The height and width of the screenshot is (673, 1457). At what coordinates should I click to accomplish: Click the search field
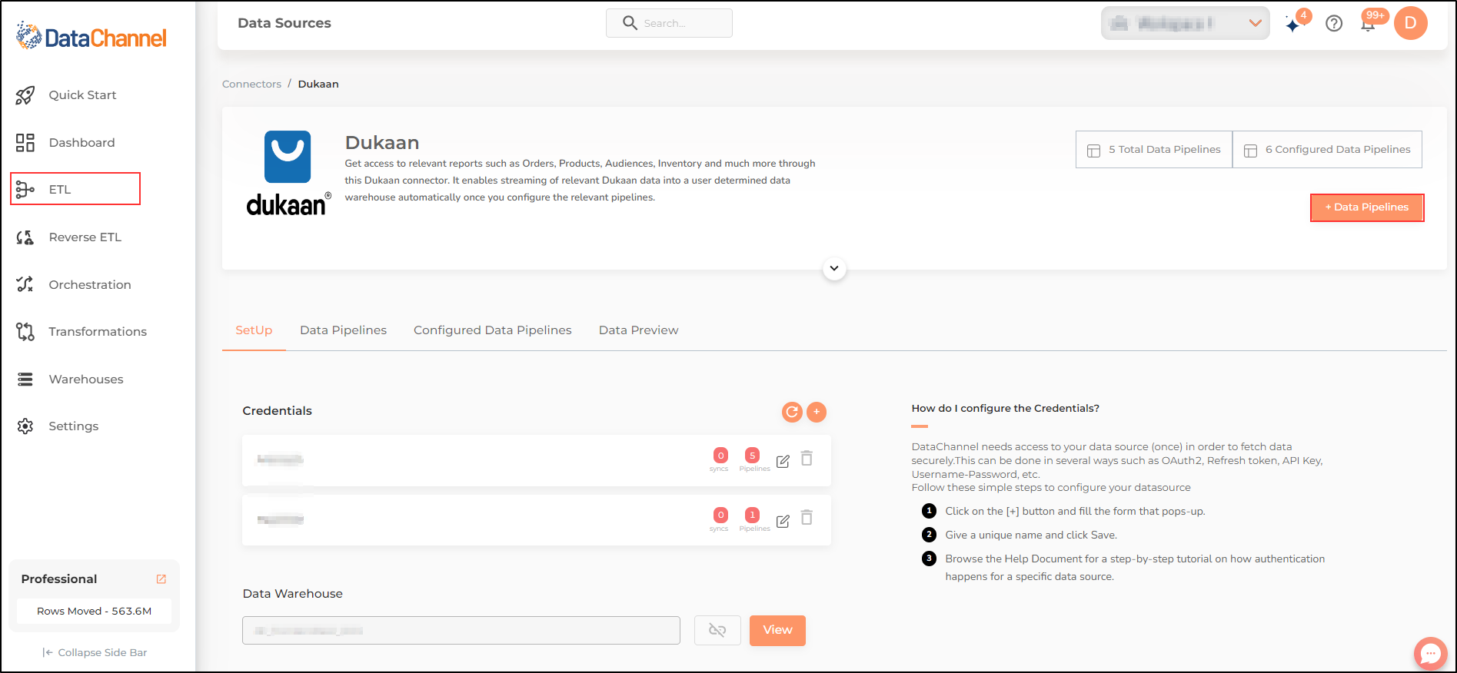[669, 23]
